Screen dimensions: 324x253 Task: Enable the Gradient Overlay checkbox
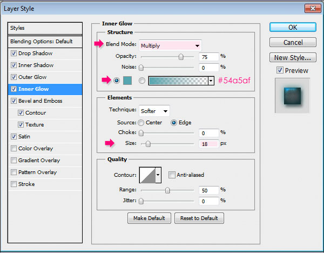click(x=13, y=161)
